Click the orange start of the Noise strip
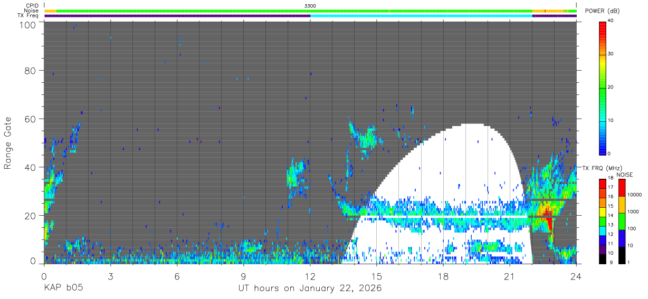Screen dimensions: 648x299 click(x=50, y=11)
